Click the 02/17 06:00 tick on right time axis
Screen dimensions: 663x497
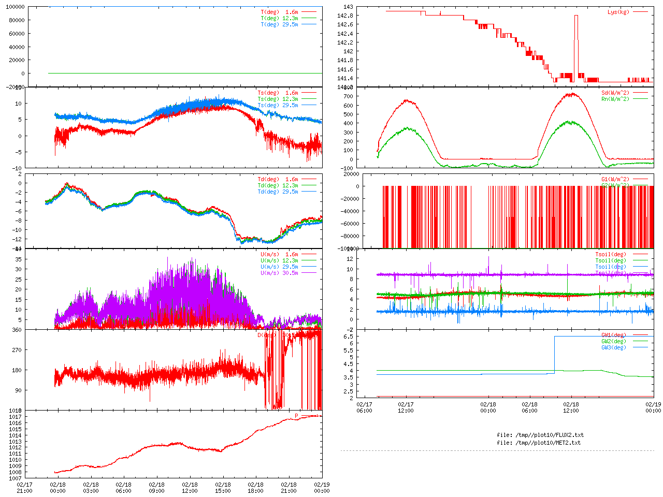coord(364,407)
